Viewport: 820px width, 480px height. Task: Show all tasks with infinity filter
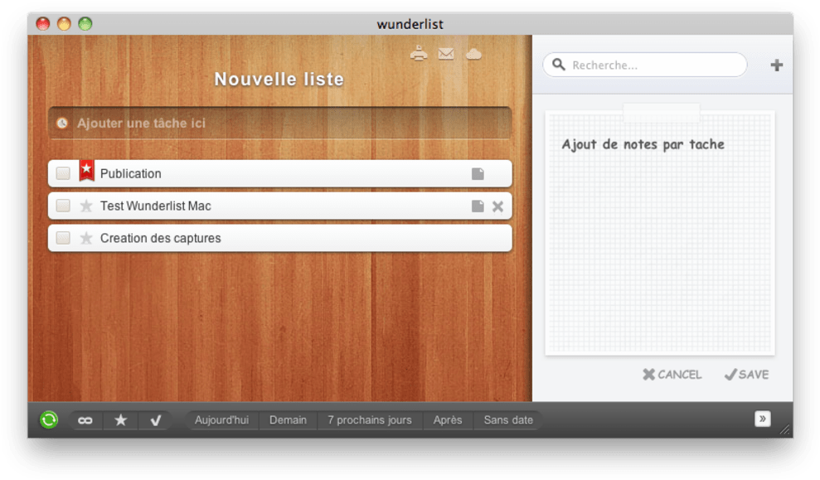tap(85, 420)
